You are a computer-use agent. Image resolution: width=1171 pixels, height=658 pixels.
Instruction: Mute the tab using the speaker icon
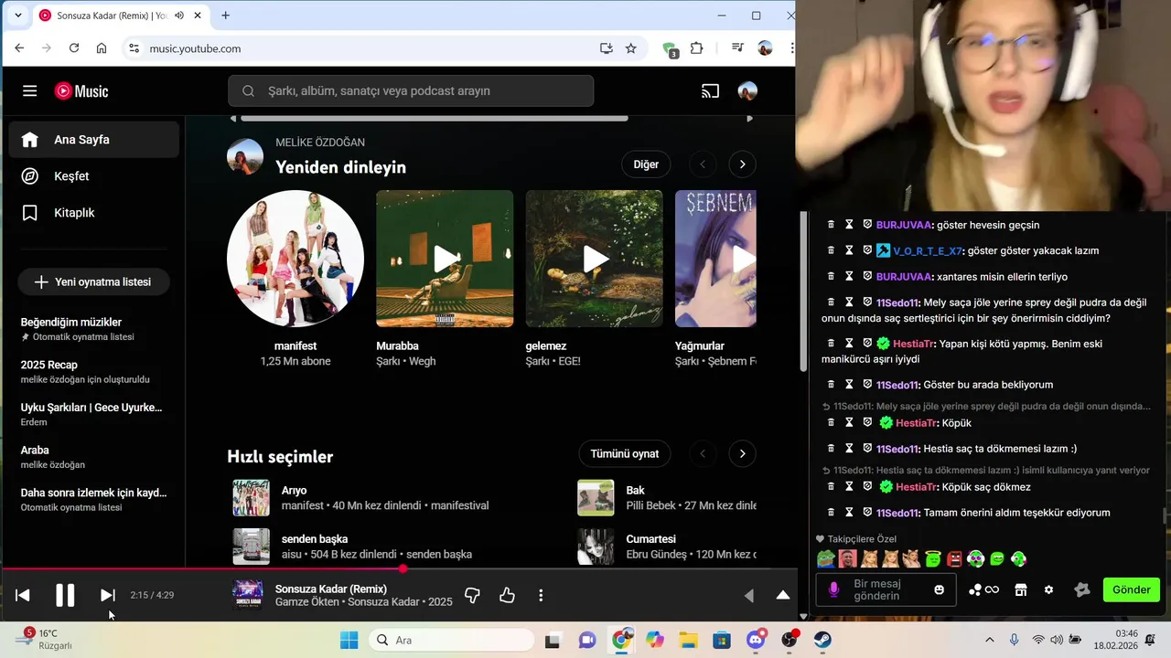[179, 16]
